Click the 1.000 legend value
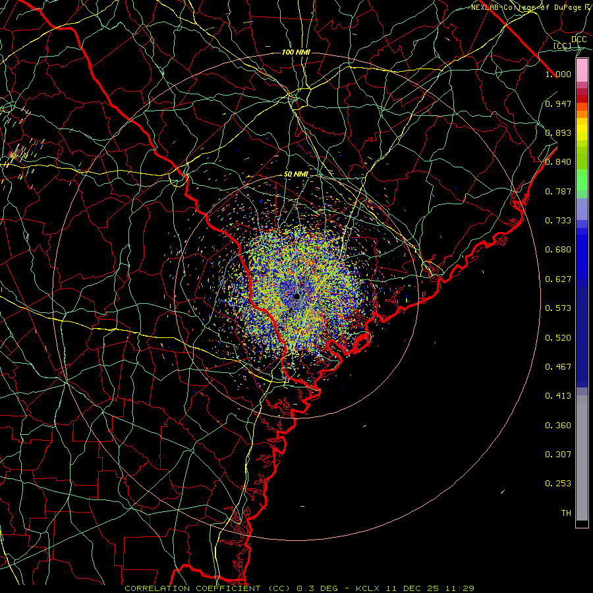Viewport: 593px width, 593px height. point(558,74)
